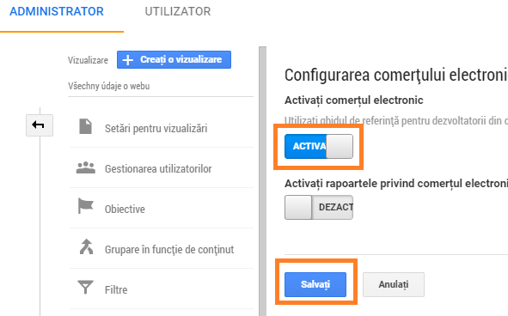The image size is (508, 316).
Task: Switch to the UTILIZATOR tab
Action: coord(178,12)
